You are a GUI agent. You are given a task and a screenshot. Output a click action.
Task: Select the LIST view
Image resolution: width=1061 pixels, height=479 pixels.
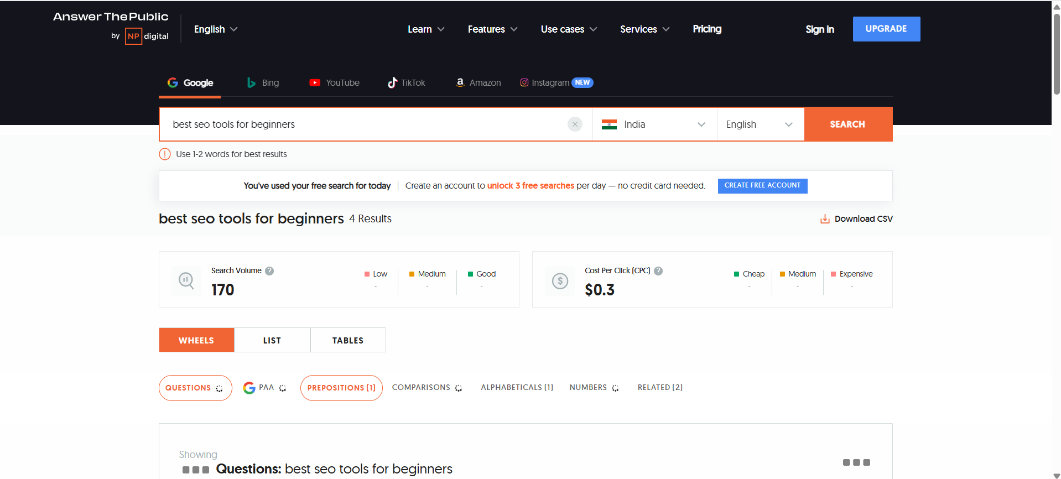tap(272, 340)
